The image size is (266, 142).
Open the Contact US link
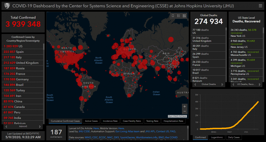pos(162,131)
